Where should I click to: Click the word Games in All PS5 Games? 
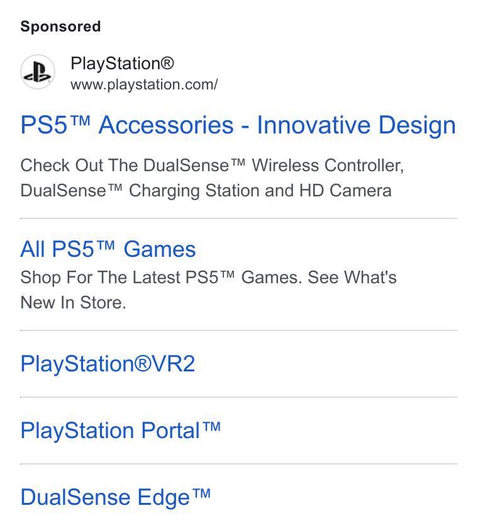tap(160, 249)
